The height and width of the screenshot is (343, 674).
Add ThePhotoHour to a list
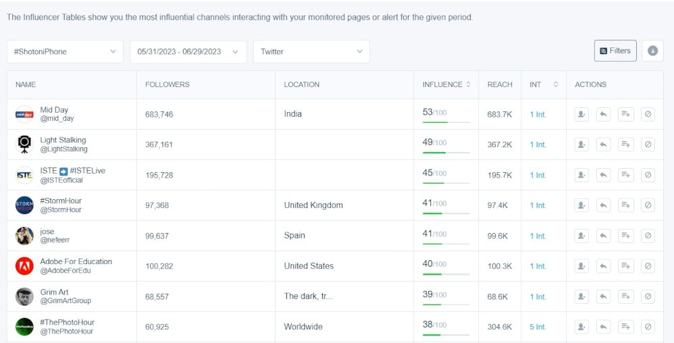click(x=626, y=327)
